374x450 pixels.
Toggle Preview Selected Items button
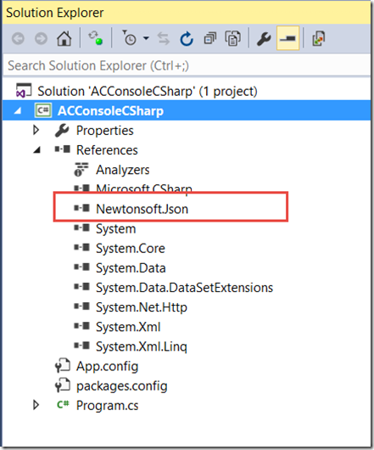click(x=287, y=38)
